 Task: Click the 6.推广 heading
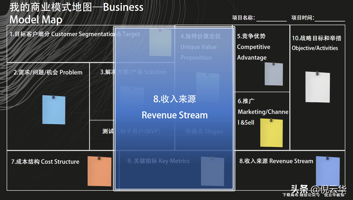coord(246,101)
